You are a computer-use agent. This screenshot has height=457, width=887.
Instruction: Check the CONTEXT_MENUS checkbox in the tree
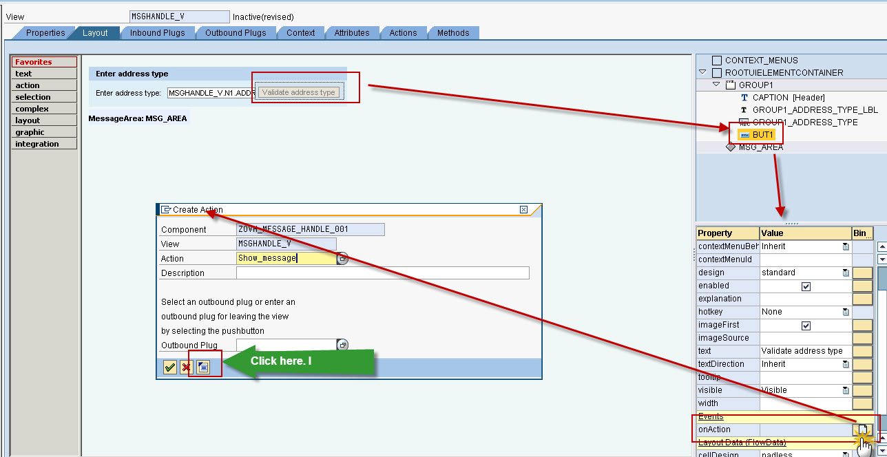coord(716,59)
